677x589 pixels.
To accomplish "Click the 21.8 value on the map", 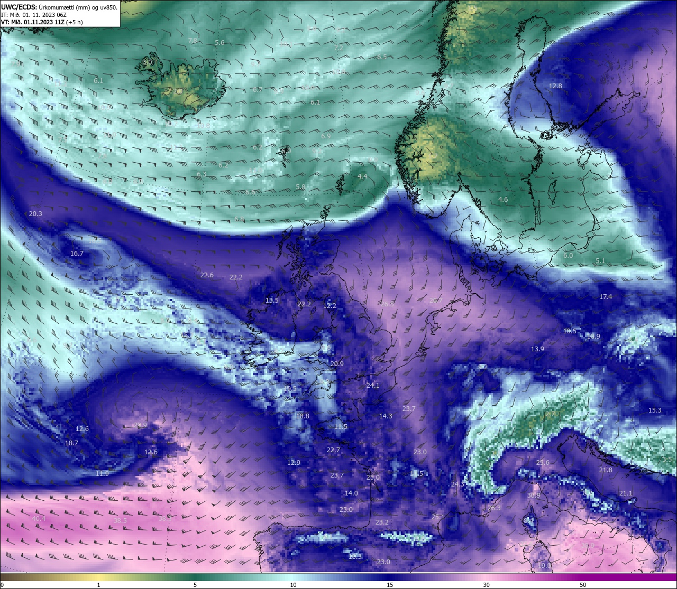I will point(606,470).
